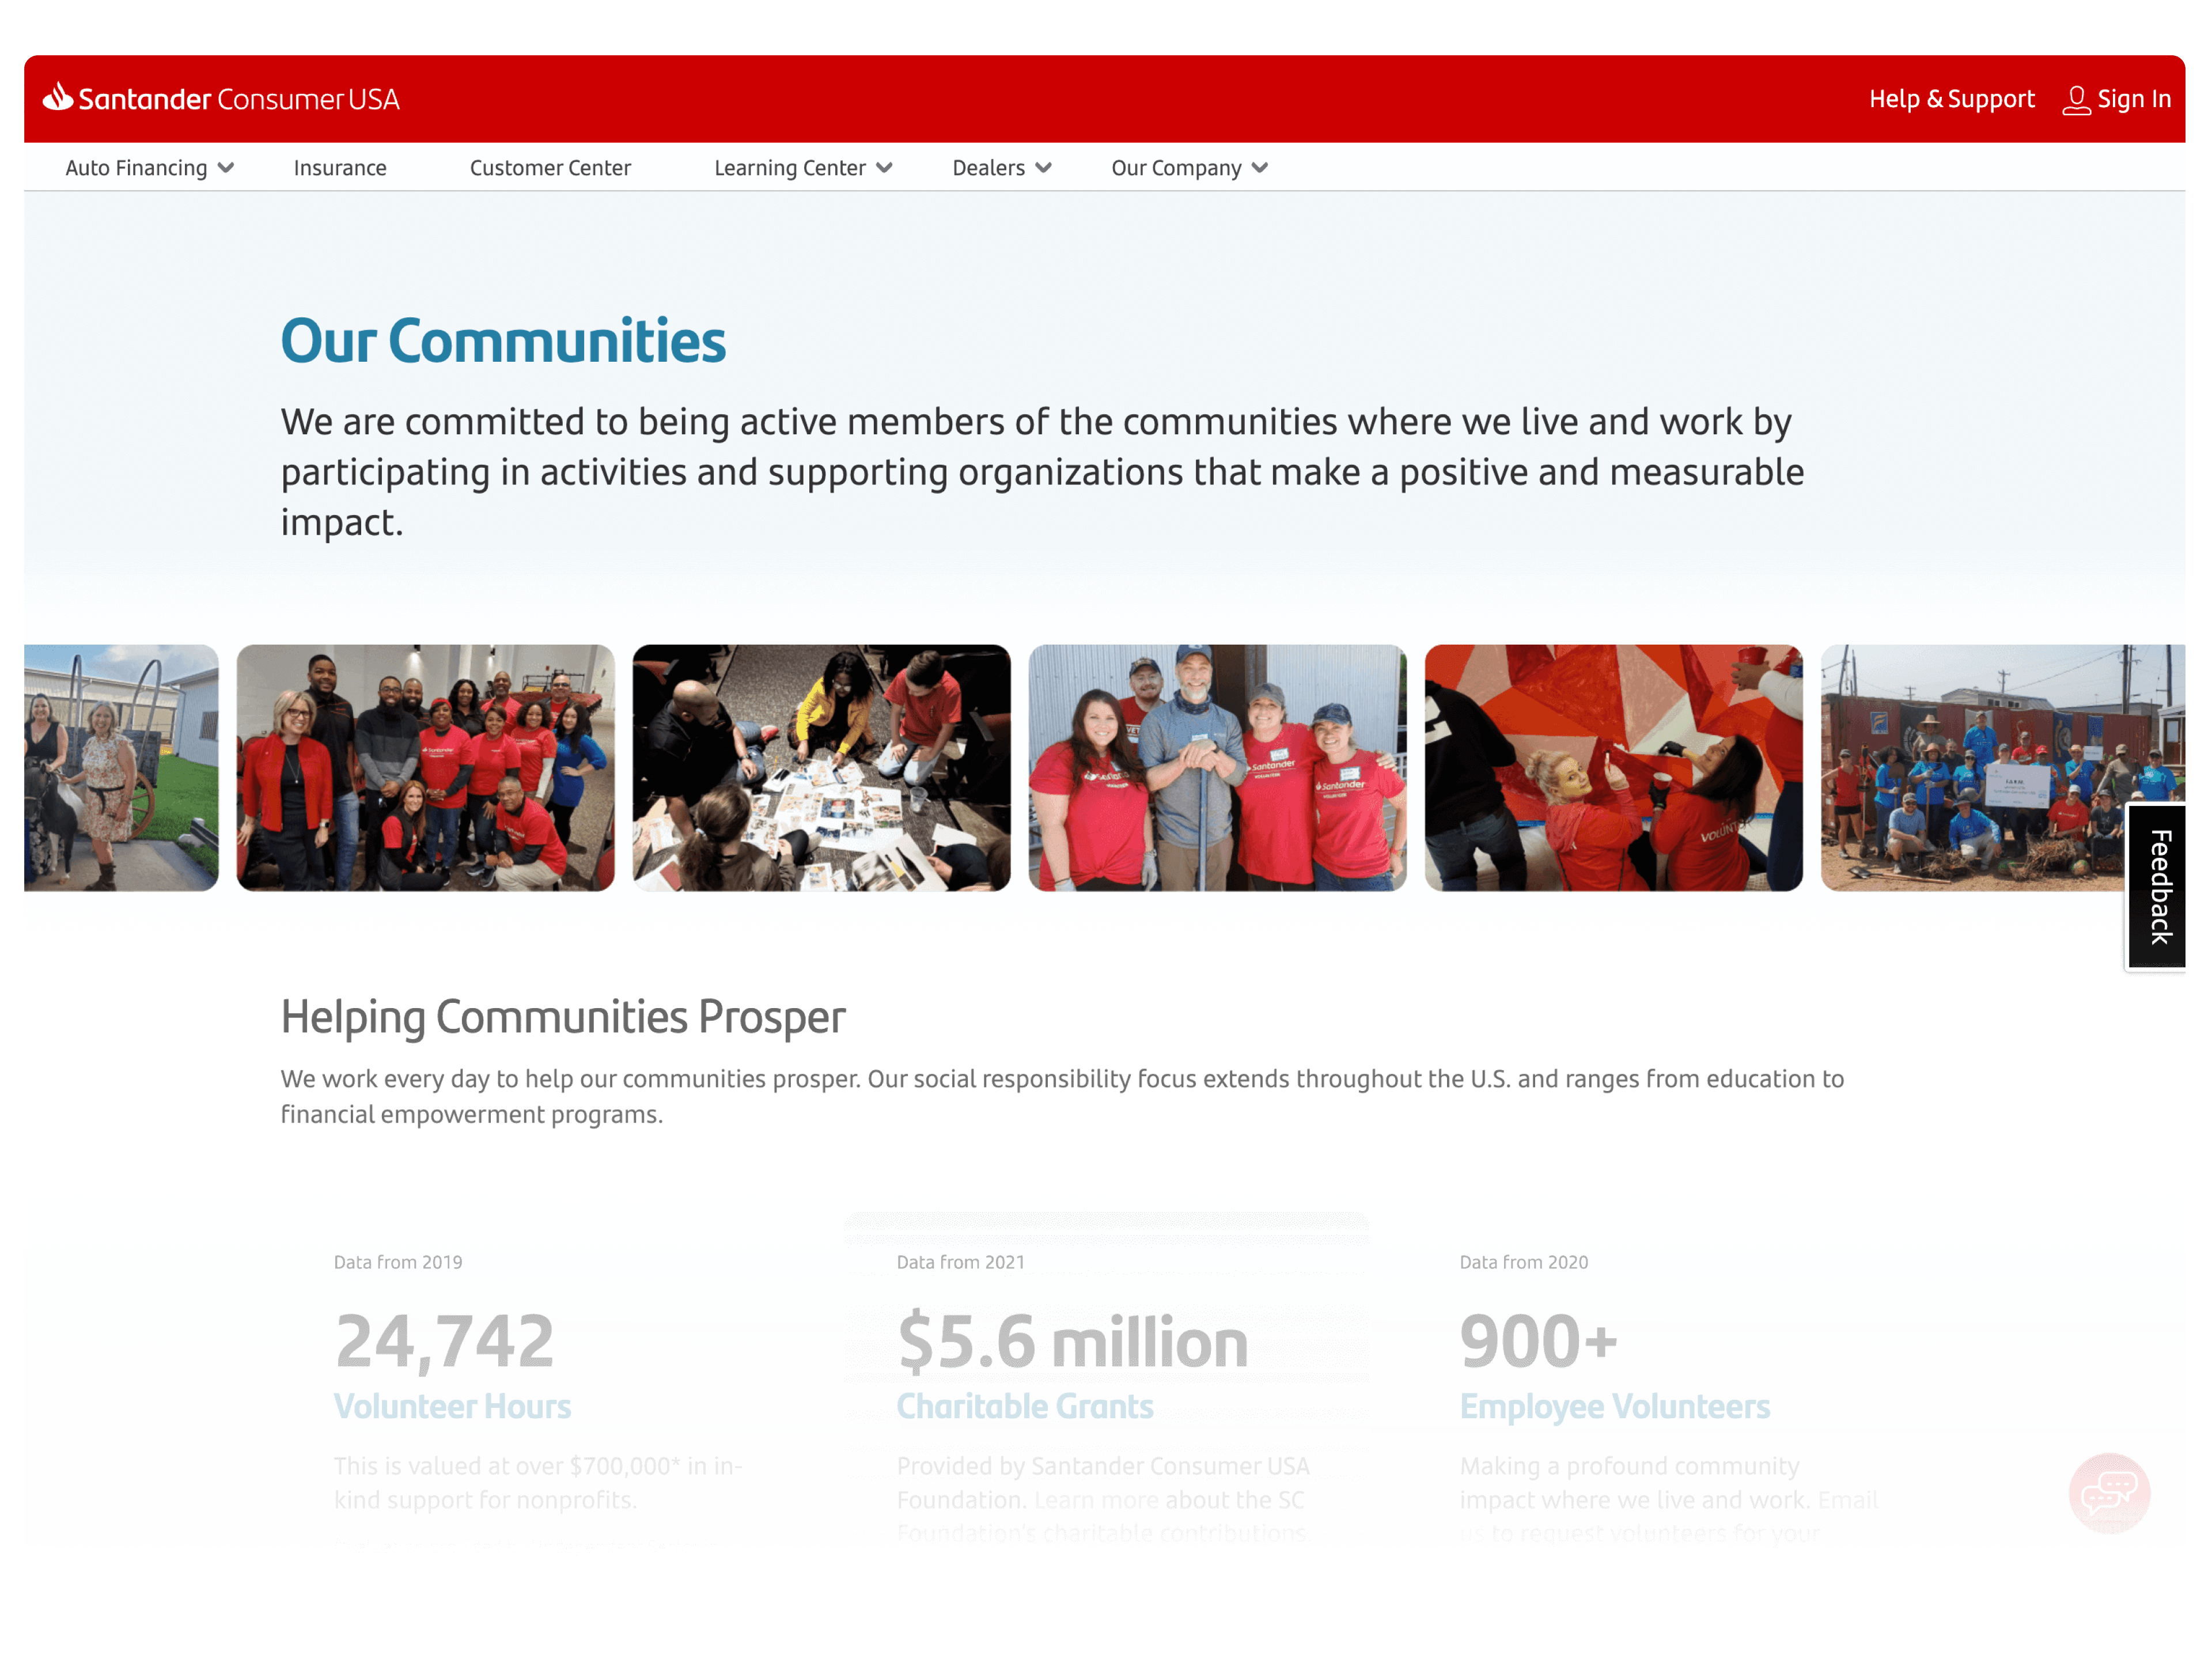2212x1659 pixels.
Task: Expand the Our Company menu chevron
Action: (x=1260, y=168)
